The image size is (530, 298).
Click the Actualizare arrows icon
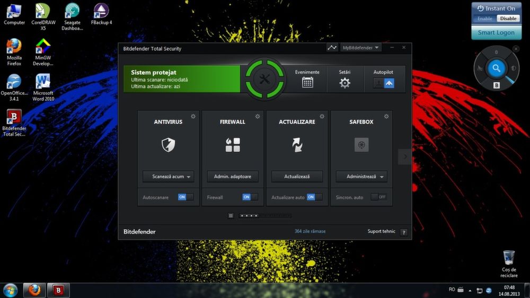(x=297, y=145)
